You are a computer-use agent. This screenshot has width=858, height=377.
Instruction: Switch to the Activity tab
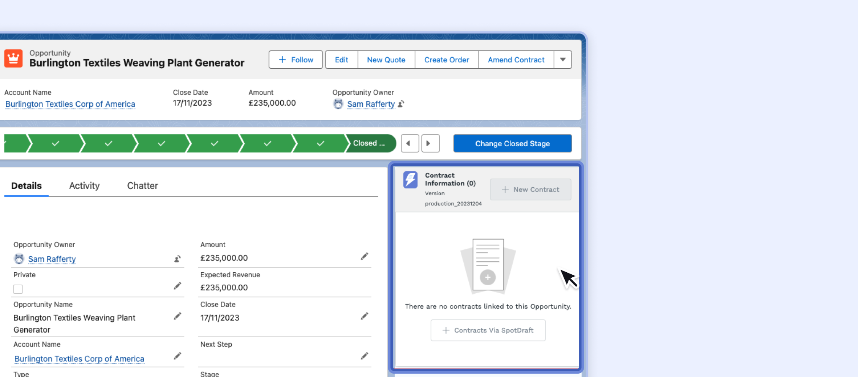tap(84, 186)
